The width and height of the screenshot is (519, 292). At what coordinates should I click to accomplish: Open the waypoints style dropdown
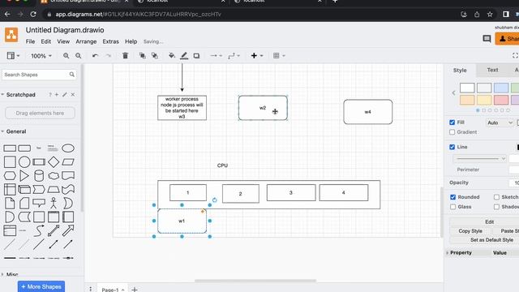tap(234, 56)
